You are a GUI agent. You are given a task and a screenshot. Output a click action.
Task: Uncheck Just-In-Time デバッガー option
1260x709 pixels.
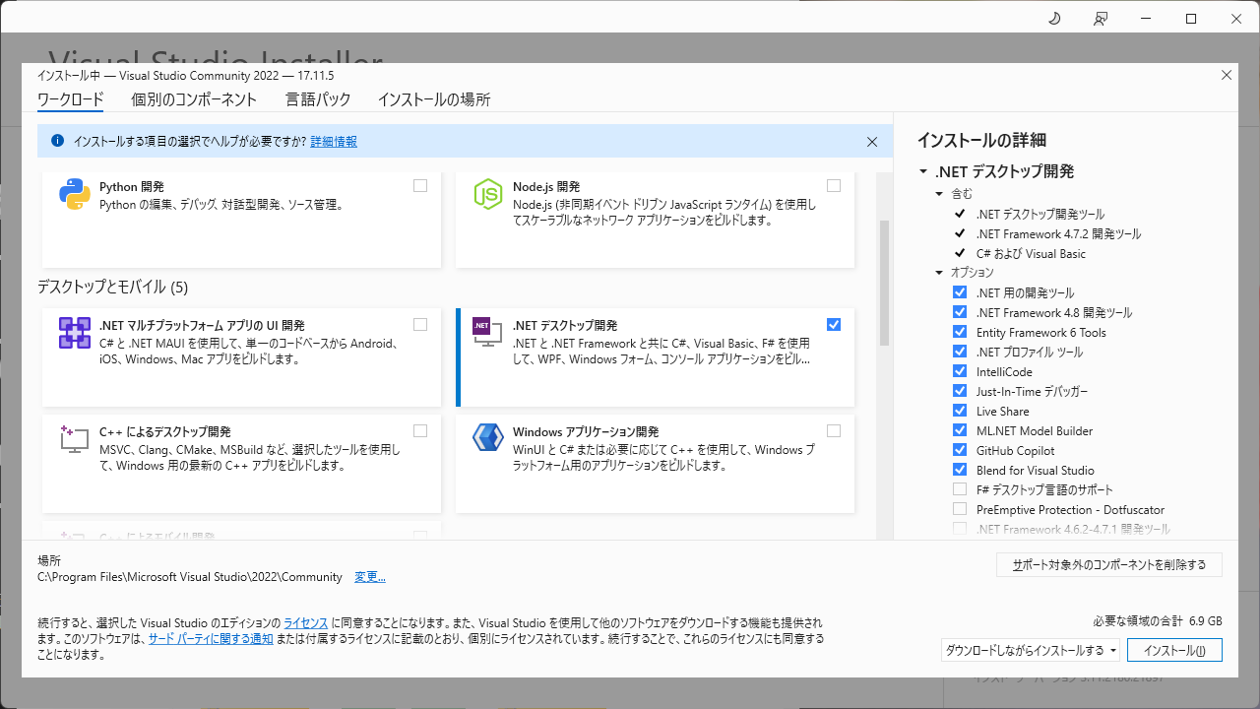[x=960, y=391]
